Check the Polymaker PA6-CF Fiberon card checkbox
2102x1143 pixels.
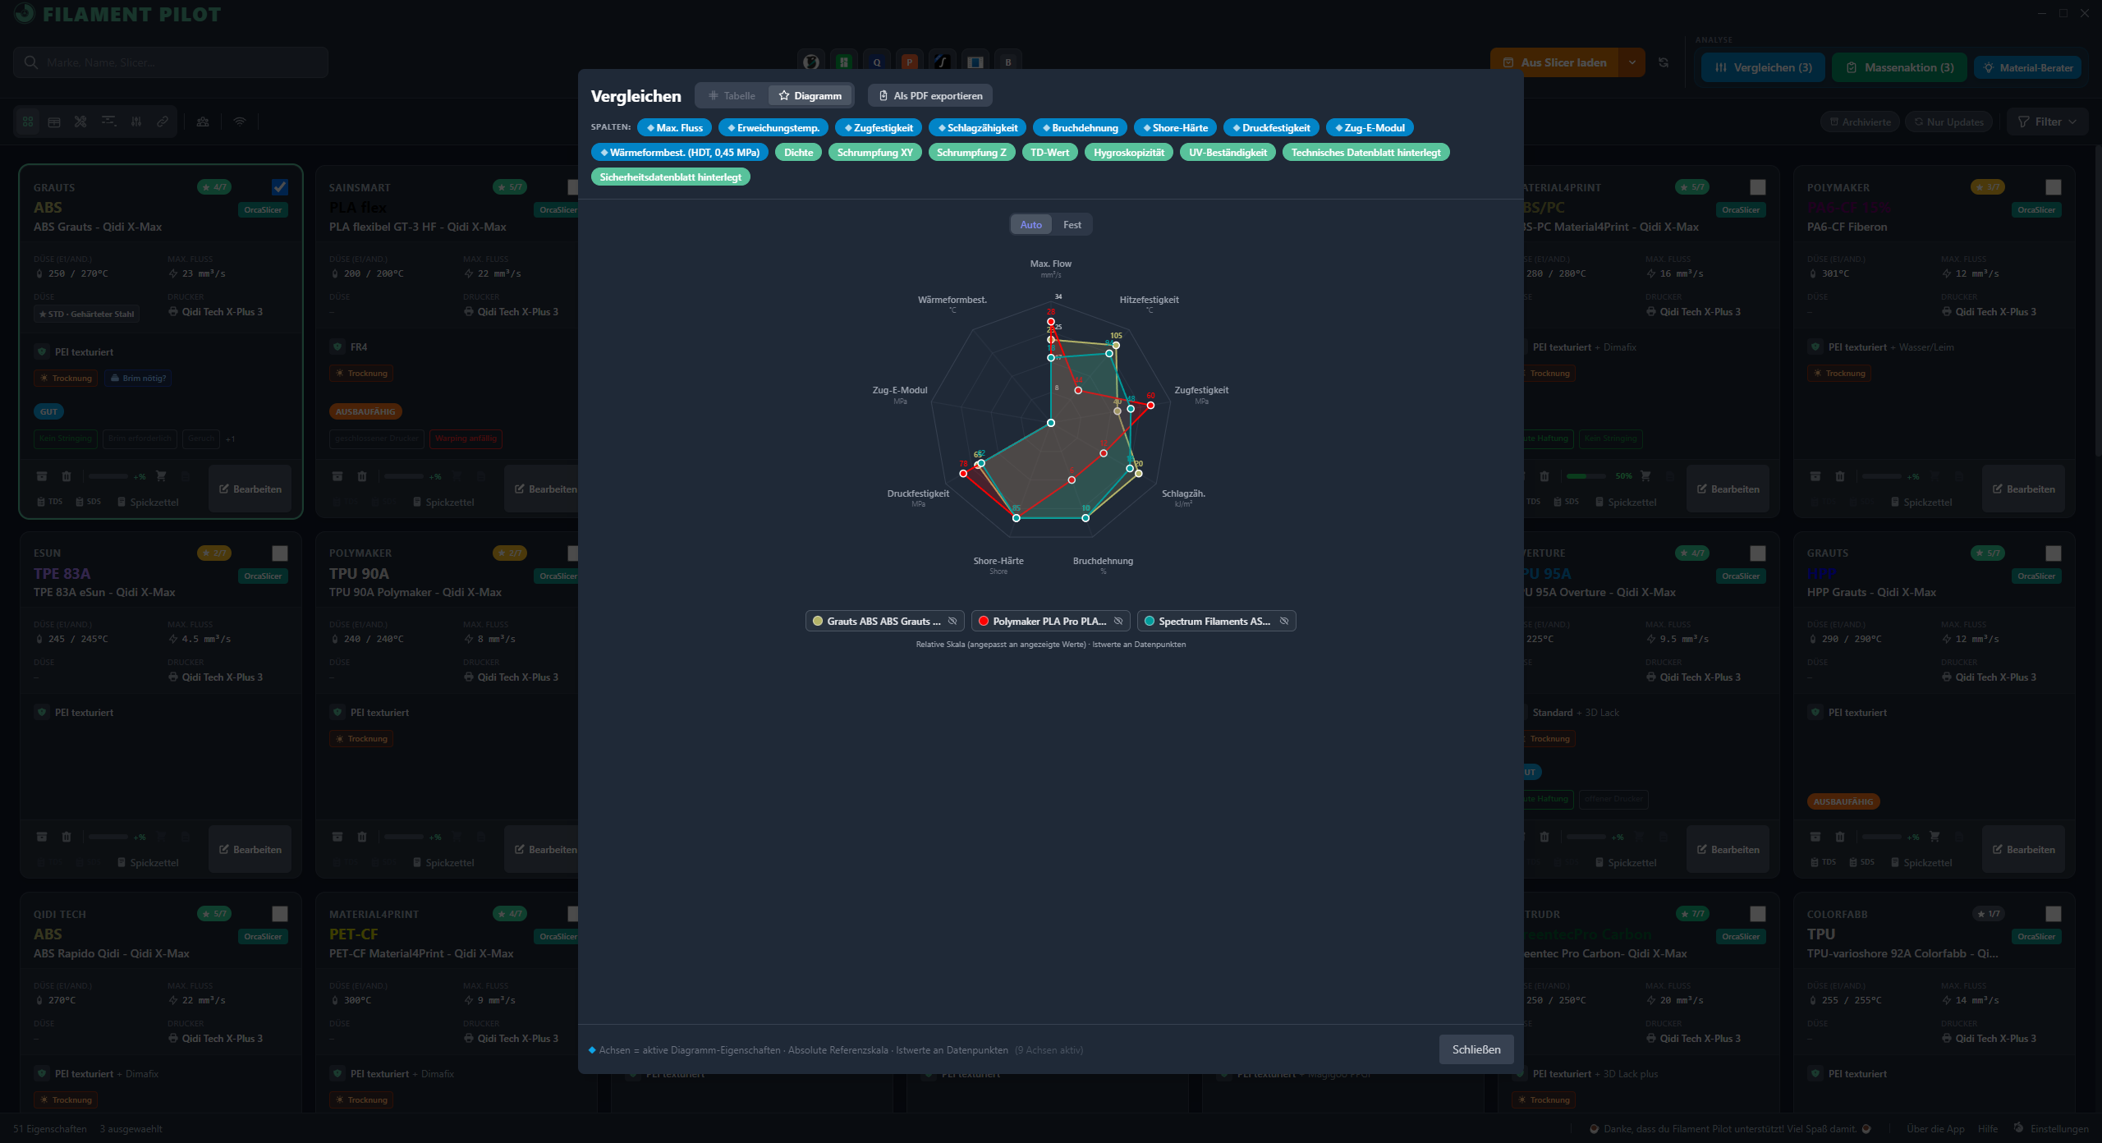(2054, 187)
